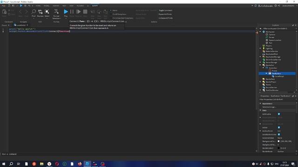Collapse the TextButton tree node
Viewport: 298px width, 167px height.
(x=266, y=73)
